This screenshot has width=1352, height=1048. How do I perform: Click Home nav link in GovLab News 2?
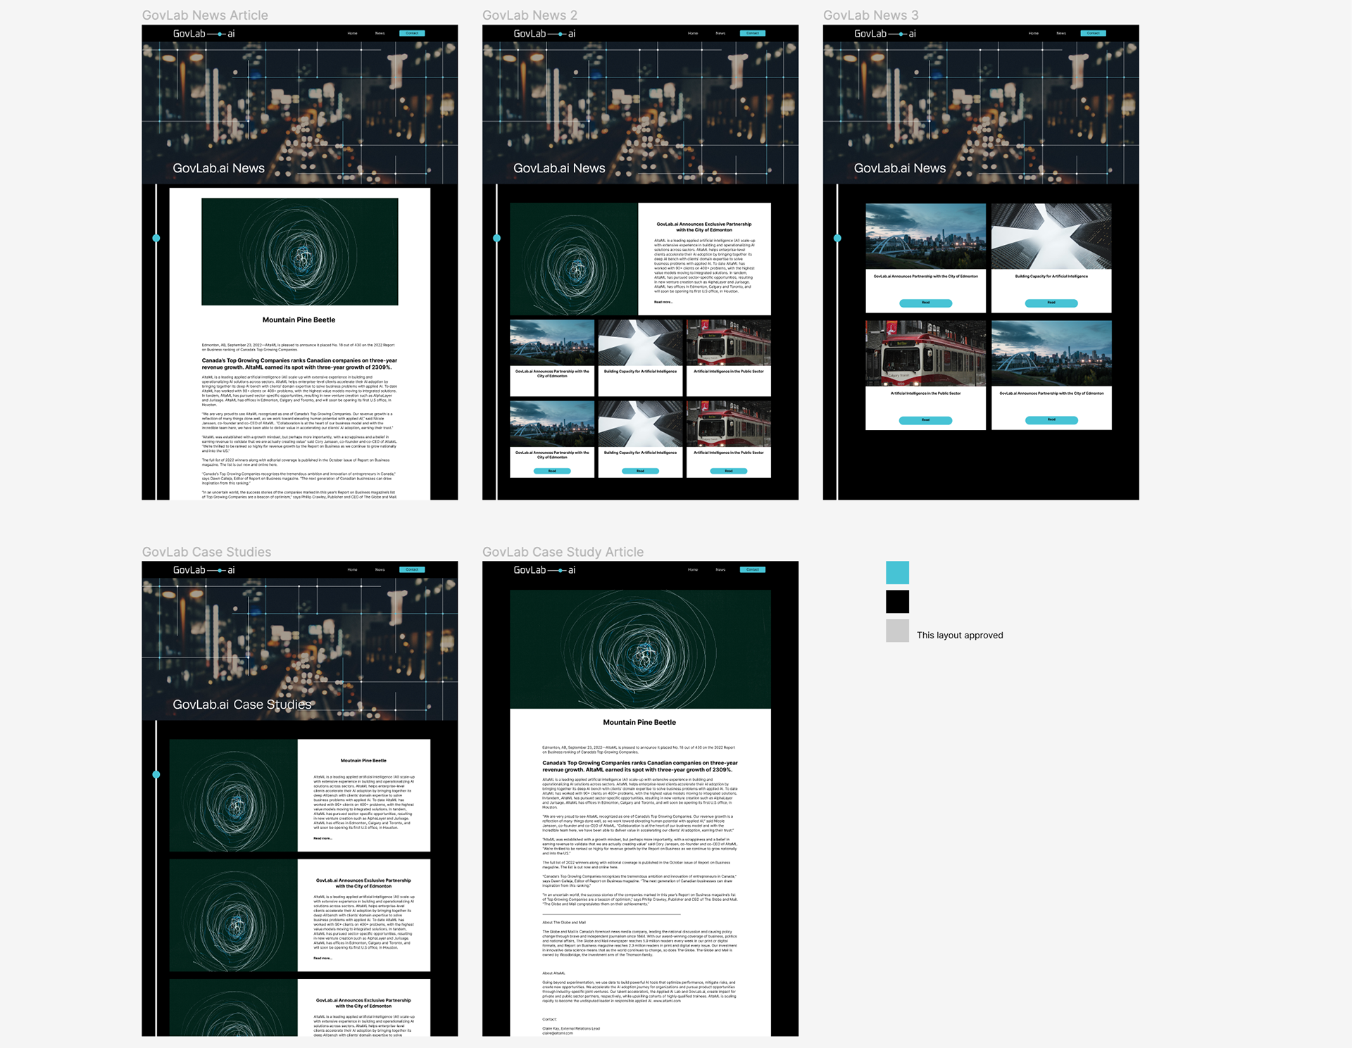(x=693, y=33)
